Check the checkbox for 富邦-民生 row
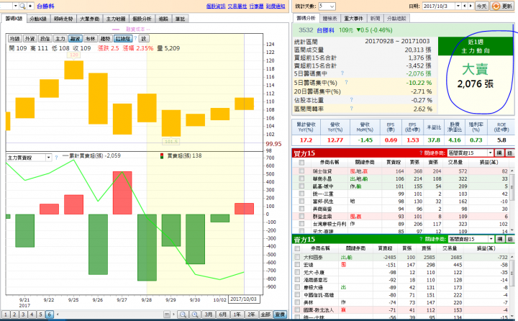This screenshot has height=321, width=518. click(301, 201)
